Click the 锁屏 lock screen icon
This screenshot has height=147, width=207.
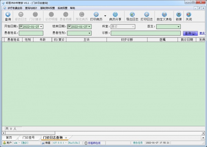click(x=178, y=16)
